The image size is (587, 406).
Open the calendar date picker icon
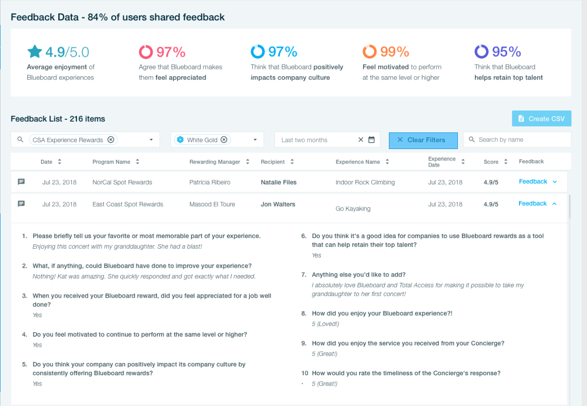point(371,140)
